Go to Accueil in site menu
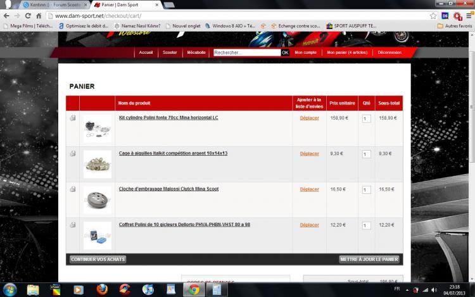The image size is (475, 297). [x=146, y=53]
